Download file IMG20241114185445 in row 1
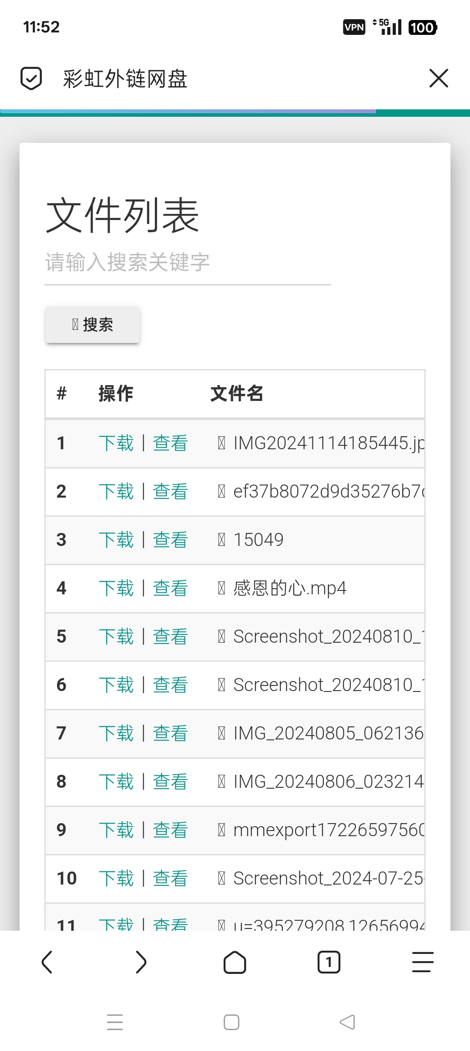Screen dimensions: 470x1051 click(116, 443)
